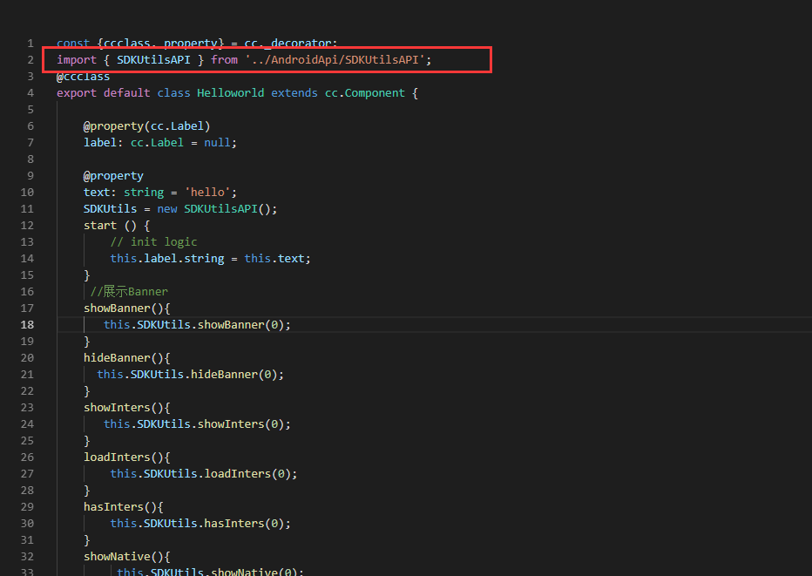Click the start () method name
Screen dimensions: 812x576
tap(100, 226)
